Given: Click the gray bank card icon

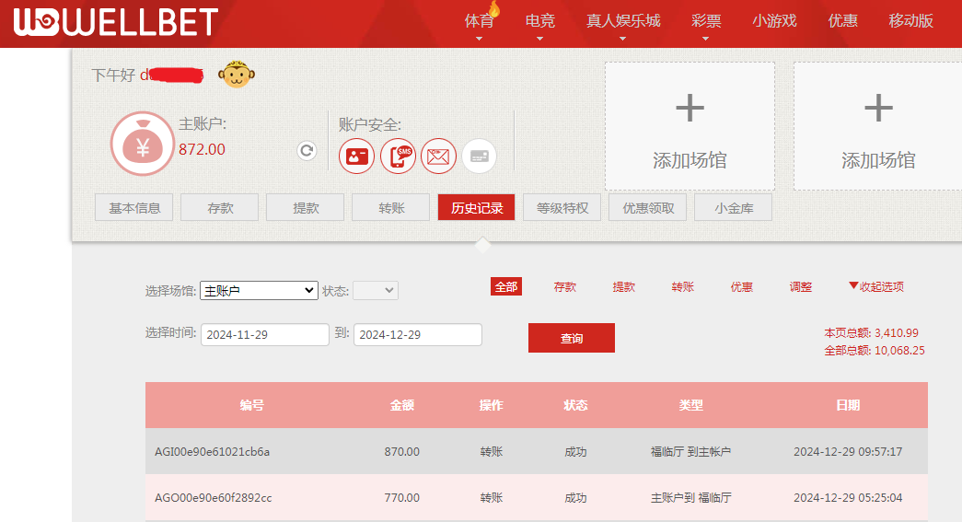Looking at the screenshot, I should 479,156.
